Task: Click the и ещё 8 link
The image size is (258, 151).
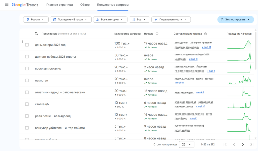Action: click(211, 71)
